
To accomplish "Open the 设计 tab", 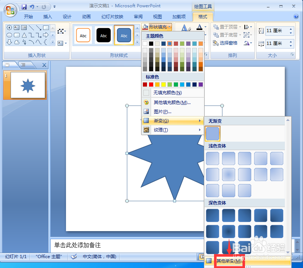I will (67, 17).
